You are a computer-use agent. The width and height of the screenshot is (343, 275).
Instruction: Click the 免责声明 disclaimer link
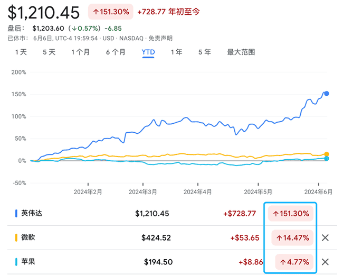[x=160, y=38]
